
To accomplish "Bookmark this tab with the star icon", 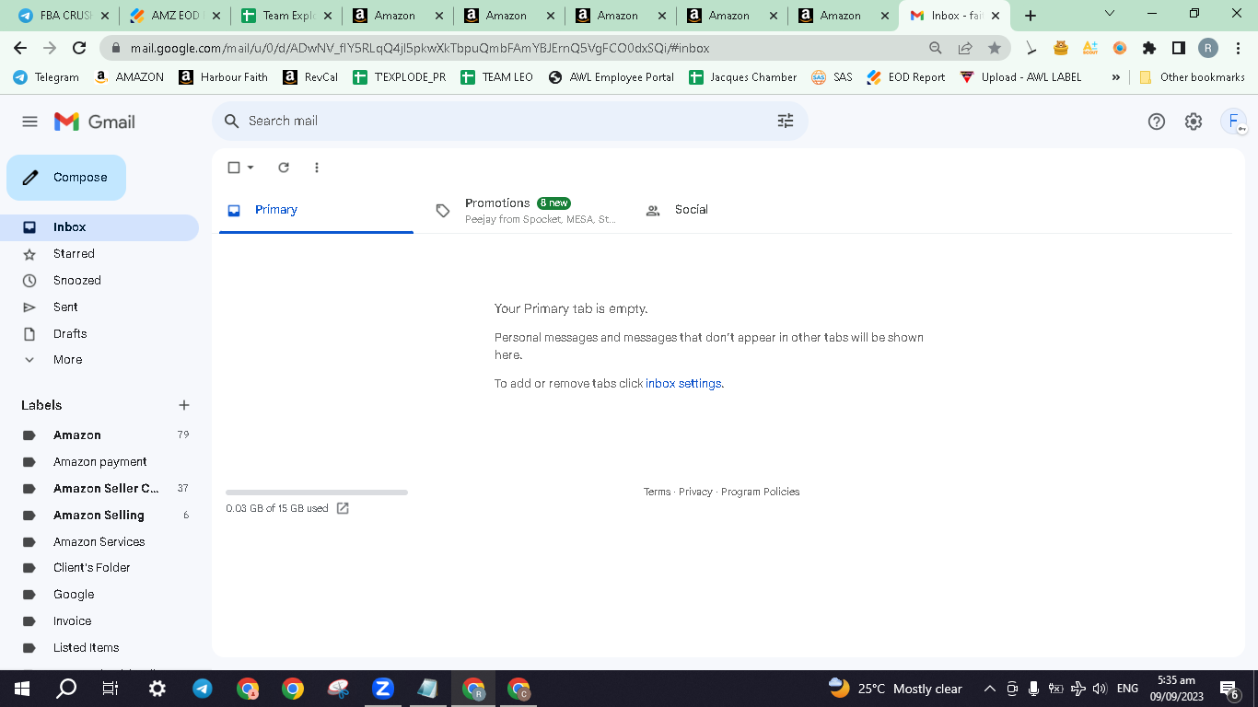I will [995, 48].
